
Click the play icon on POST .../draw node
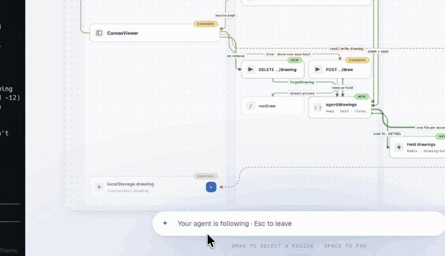(x=318, y=70)
